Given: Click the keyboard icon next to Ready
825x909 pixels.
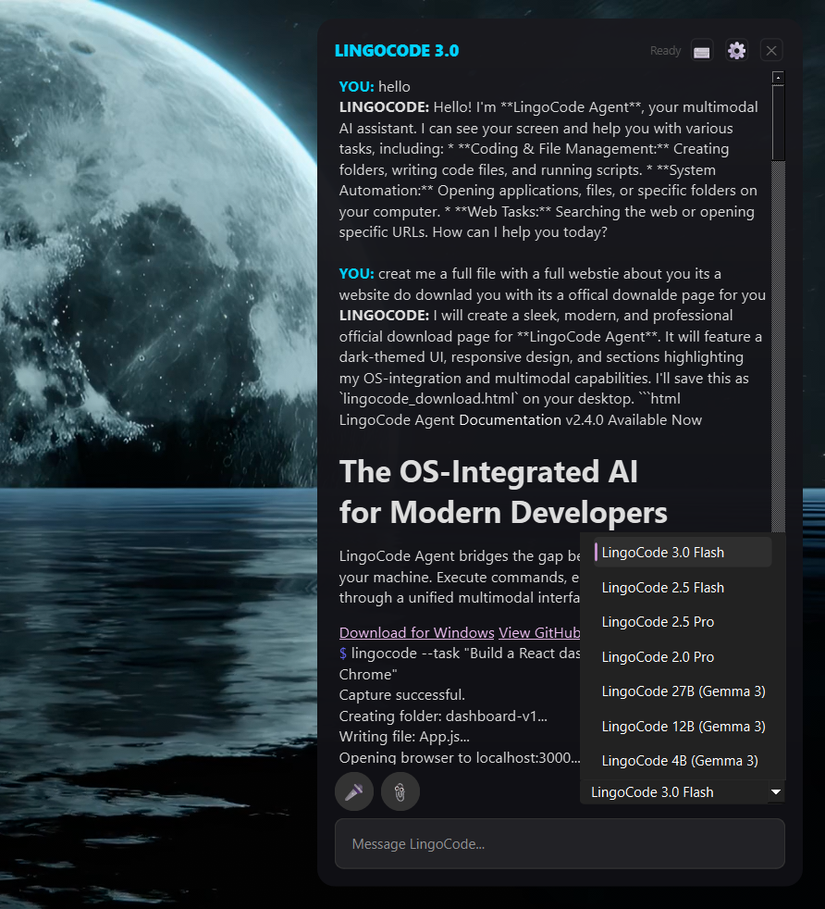Looking at the screenshot, I should 702,51.
